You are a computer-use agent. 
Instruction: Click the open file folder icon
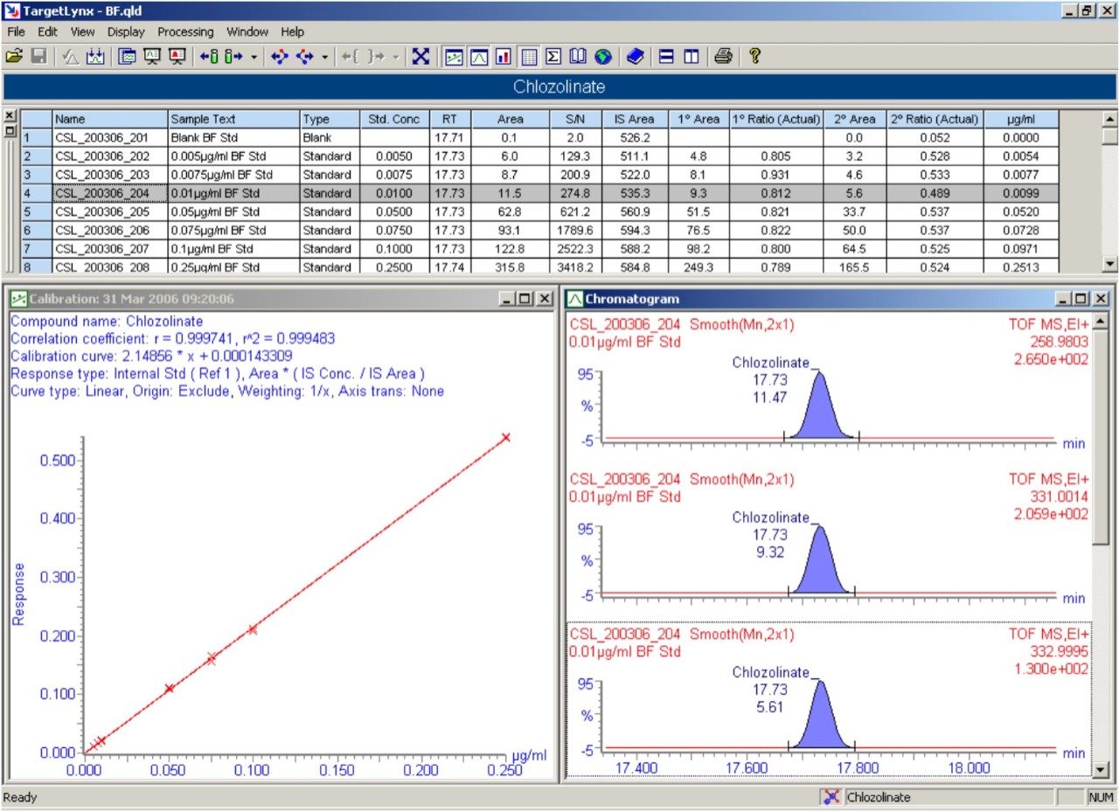(x=13, y=57)
